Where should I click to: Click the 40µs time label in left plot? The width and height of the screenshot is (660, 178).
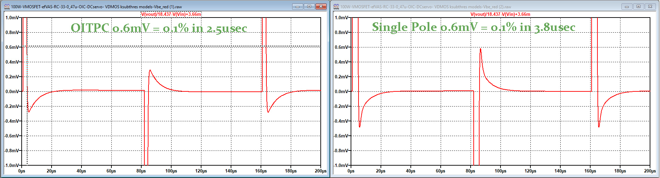point(81,171)
